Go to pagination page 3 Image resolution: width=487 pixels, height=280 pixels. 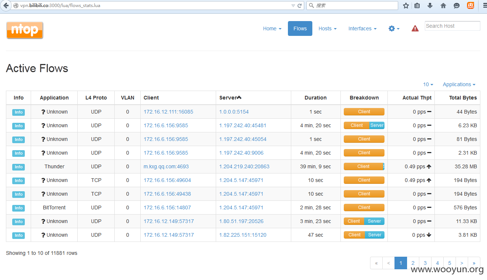(x=425, y=263)
